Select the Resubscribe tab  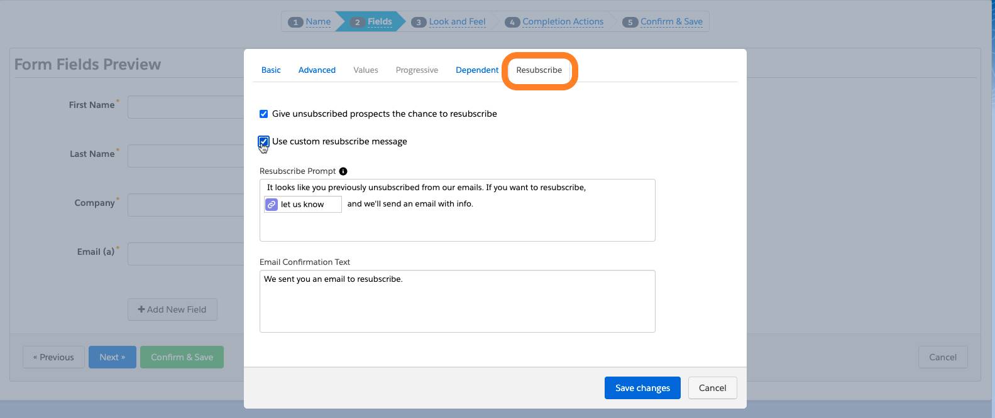(539, 70)
